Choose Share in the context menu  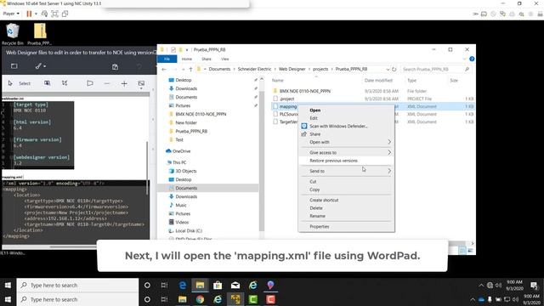tap(346, 134)
